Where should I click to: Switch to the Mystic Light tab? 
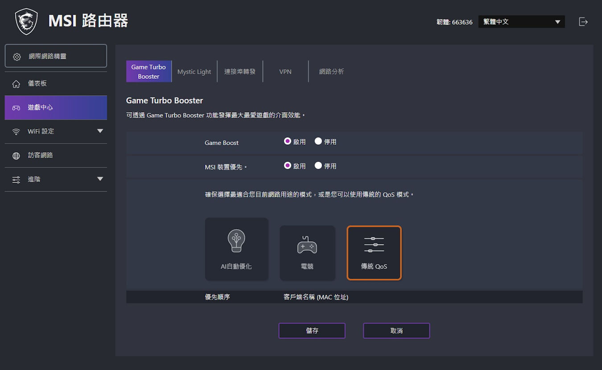point(194,72)
